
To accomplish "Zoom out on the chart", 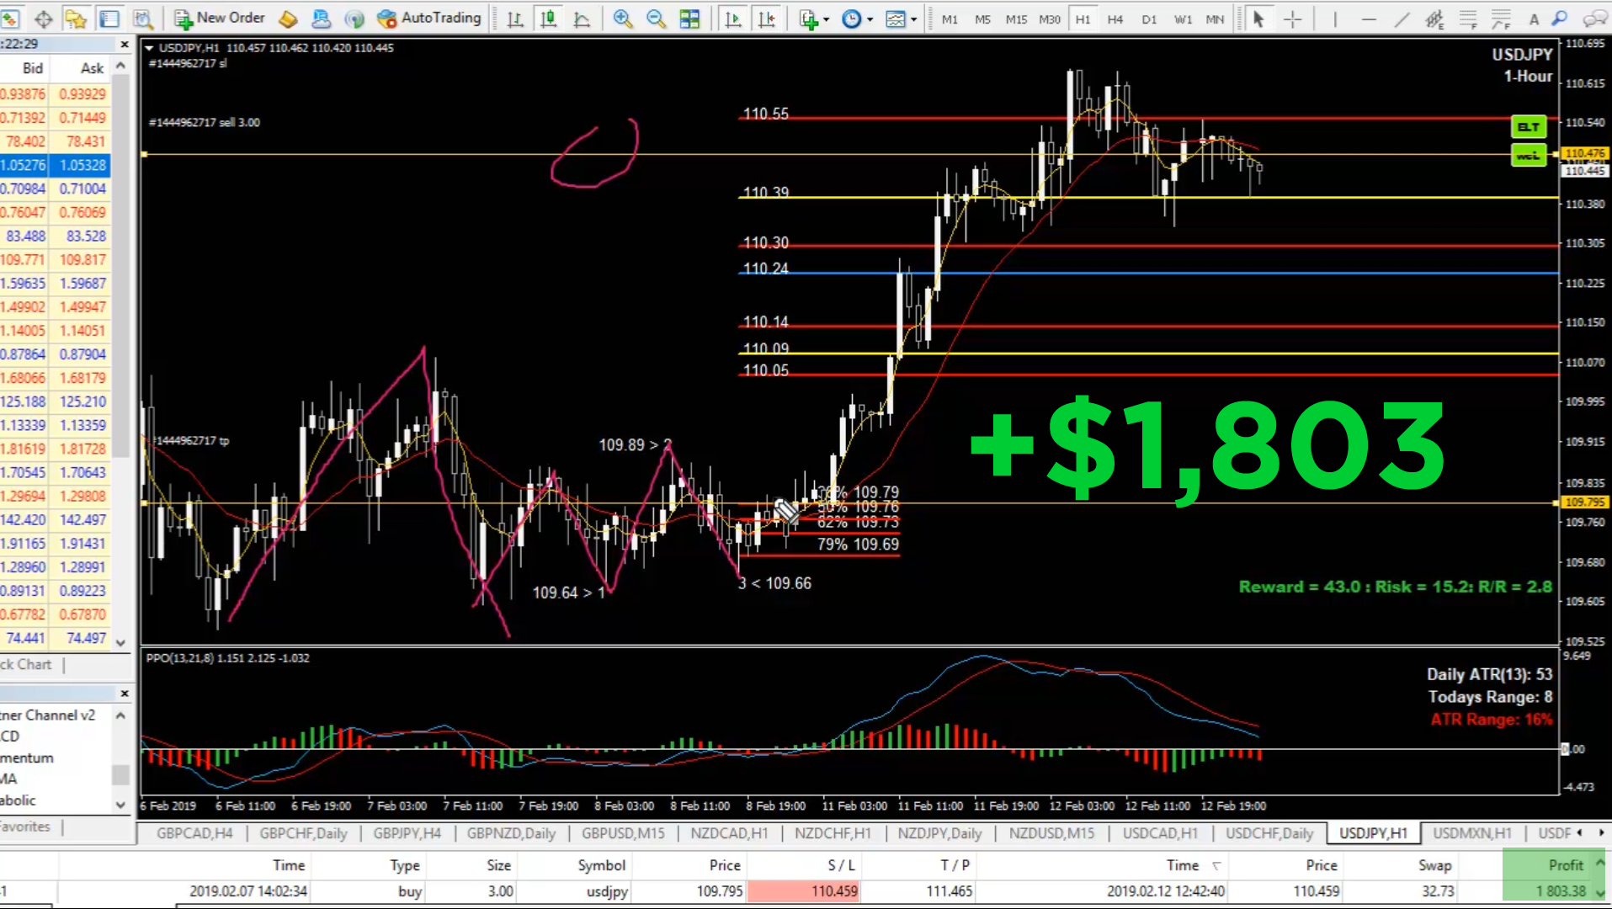I will (x=656, y=19).
